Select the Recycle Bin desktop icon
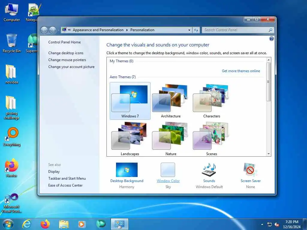The image size is (307, 230). coord(12,43)
